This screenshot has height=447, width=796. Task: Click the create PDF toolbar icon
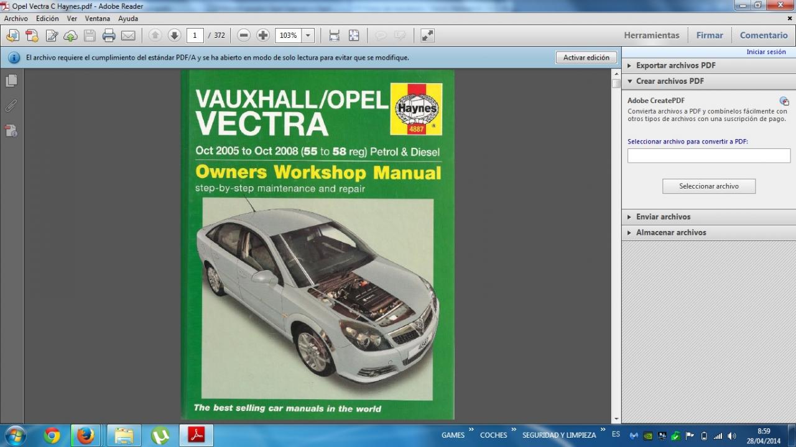[x=32, y=35]
